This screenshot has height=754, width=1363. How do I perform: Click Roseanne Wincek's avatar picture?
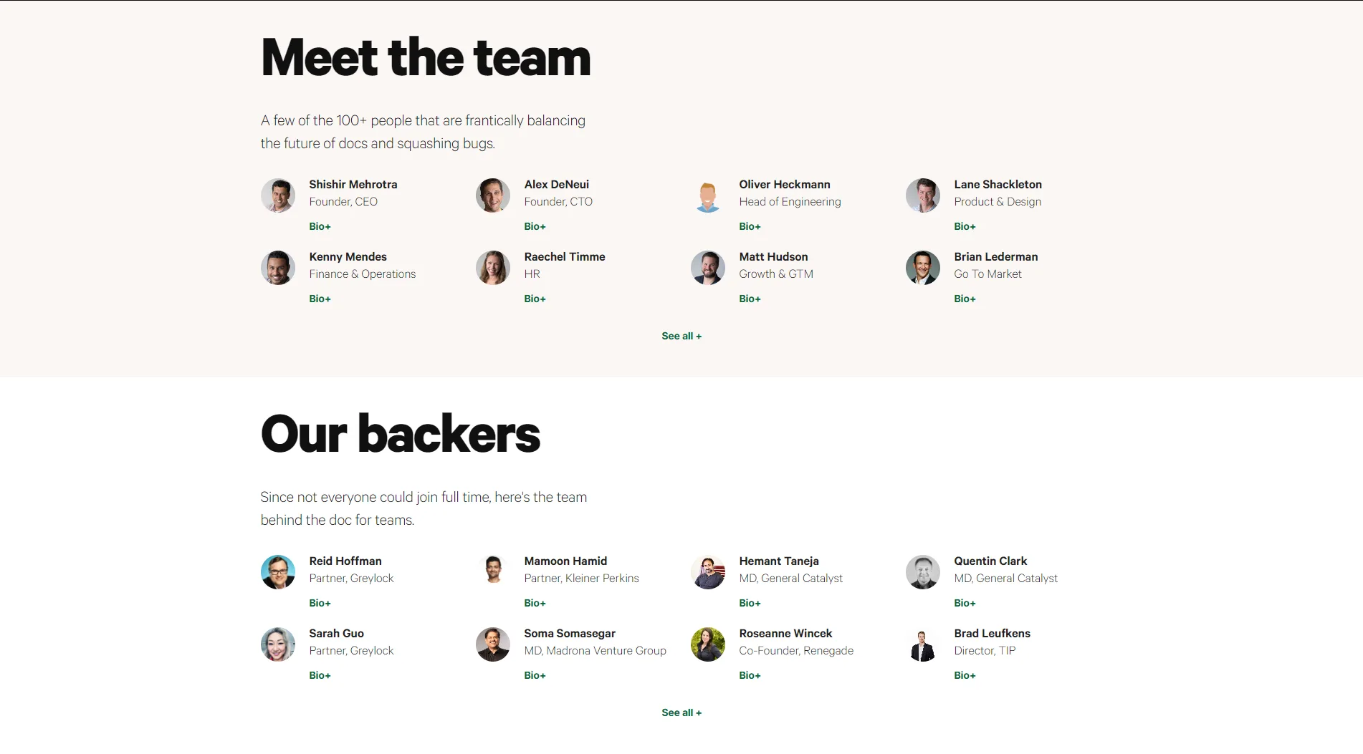point(708,644)
